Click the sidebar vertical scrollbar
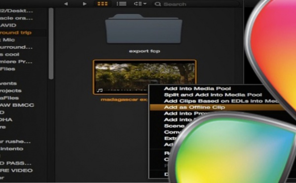The height and width of the screenshot is (183, 296). 51,43
